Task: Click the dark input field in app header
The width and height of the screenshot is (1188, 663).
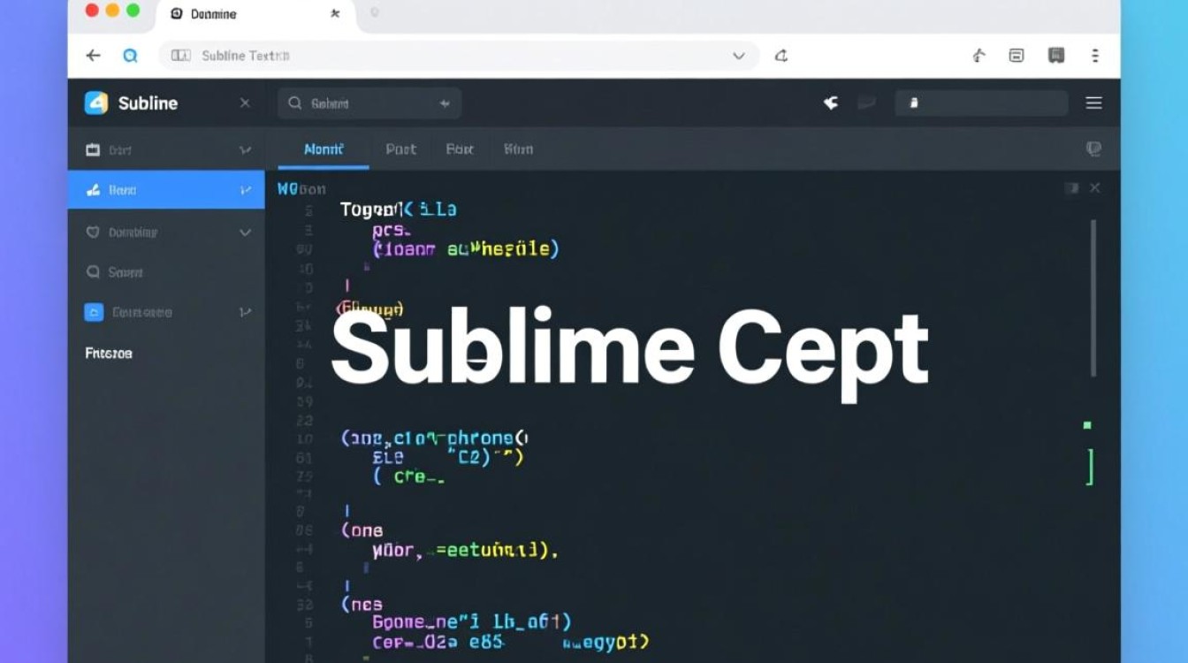Action: [x=981, y=103]
